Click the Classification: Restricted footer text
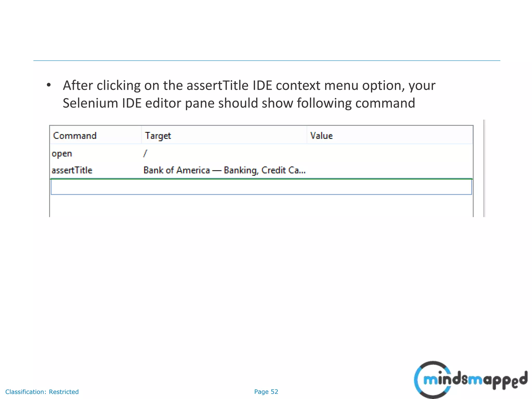Screen dimensions: 532x399 pos(42,392)
